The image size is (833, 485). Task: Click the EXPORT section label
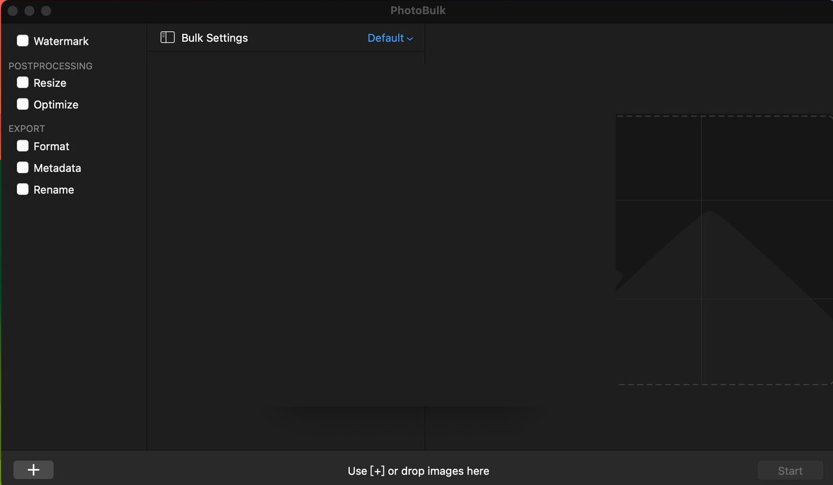(x=27, y=129)
